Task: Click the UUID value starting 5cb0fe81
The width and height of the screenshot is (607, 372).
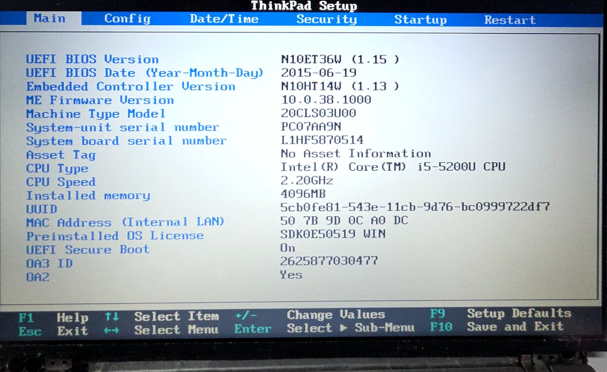Action: [x=415, y=207]
